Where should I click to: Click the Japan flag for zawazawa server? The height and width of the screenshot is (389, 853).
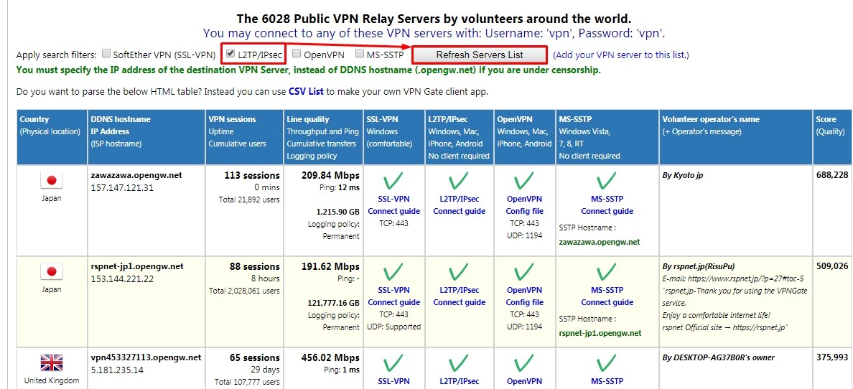[52, 180]
